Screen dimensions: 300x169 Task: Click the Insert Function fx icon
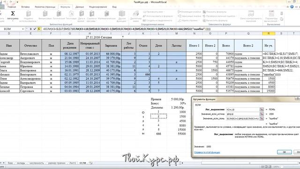39,29
